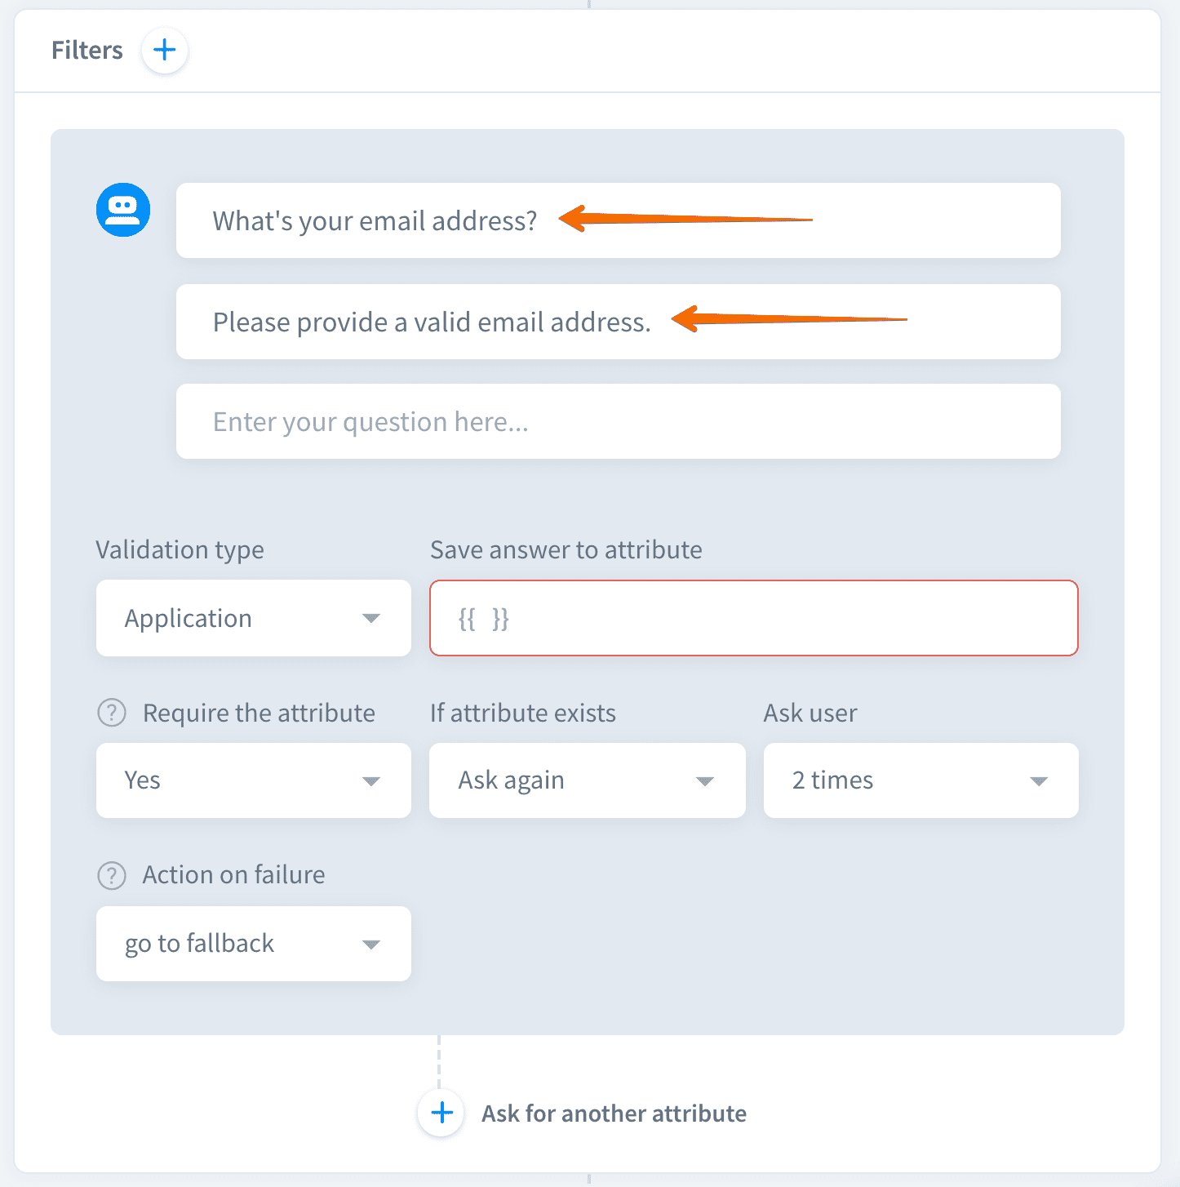This screenshot has height=1187, width=1180.
Task: Click the plus icon for another attribute
Action: coord(441,1113)
